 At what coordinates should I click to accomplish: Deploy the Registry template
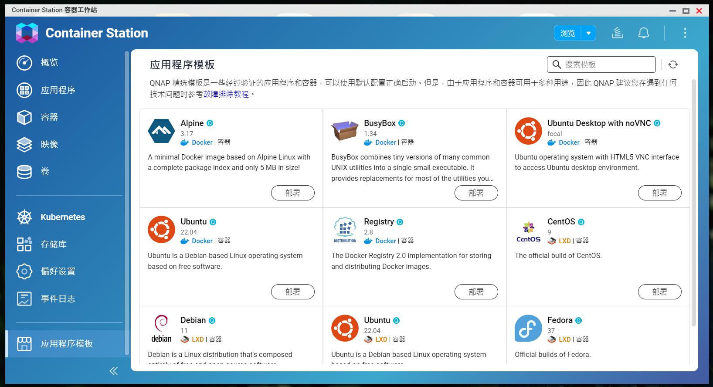point(476,292)
